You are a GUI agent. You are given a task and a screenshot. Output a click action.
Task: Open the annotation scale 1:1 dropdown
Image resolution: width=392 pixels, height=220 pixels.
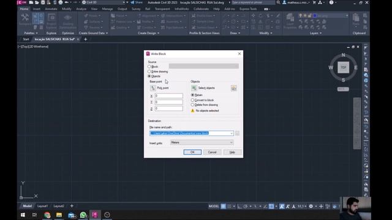click(302, 207)
